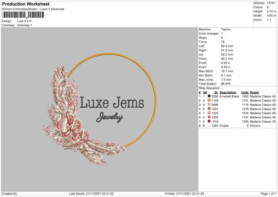The width and height of the screenshot is (278, 197).
Task: Click the Right value '61.5 mm'
Action: 227,50
